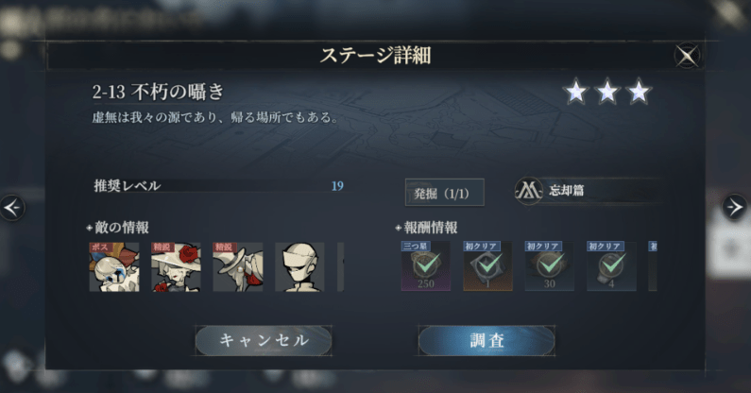Open the bandaged-head enemy portrait
This screenshot has height=393, width=751.
299,267
